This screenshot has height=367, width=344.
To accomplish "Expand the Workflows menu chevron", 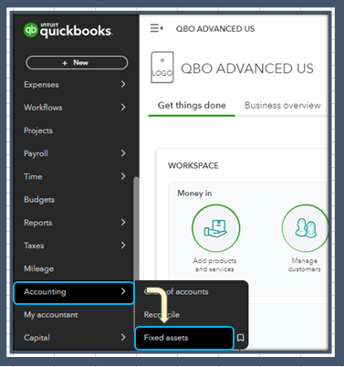I will tap(123, 107).
